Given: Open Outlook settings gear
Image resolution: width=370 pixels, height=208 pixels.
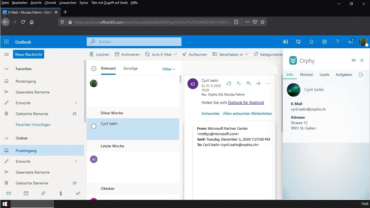Looking at the screenshot, I should coord(324,42).
